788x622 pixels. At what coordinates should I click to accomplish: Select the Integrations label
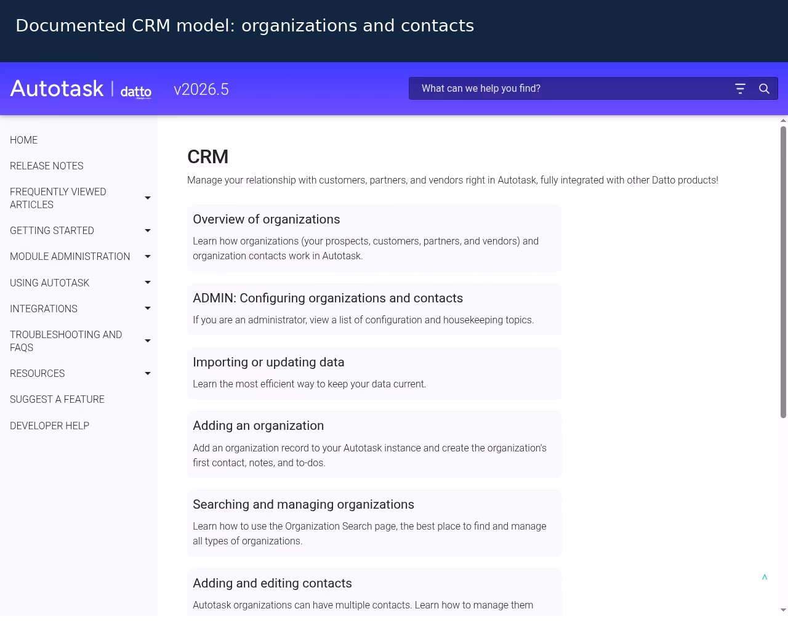44,309
